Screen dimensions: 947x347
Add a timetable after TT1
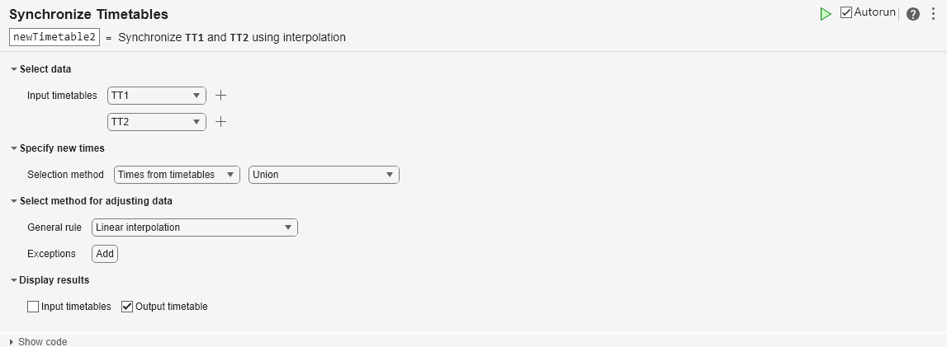coord(220,96)
